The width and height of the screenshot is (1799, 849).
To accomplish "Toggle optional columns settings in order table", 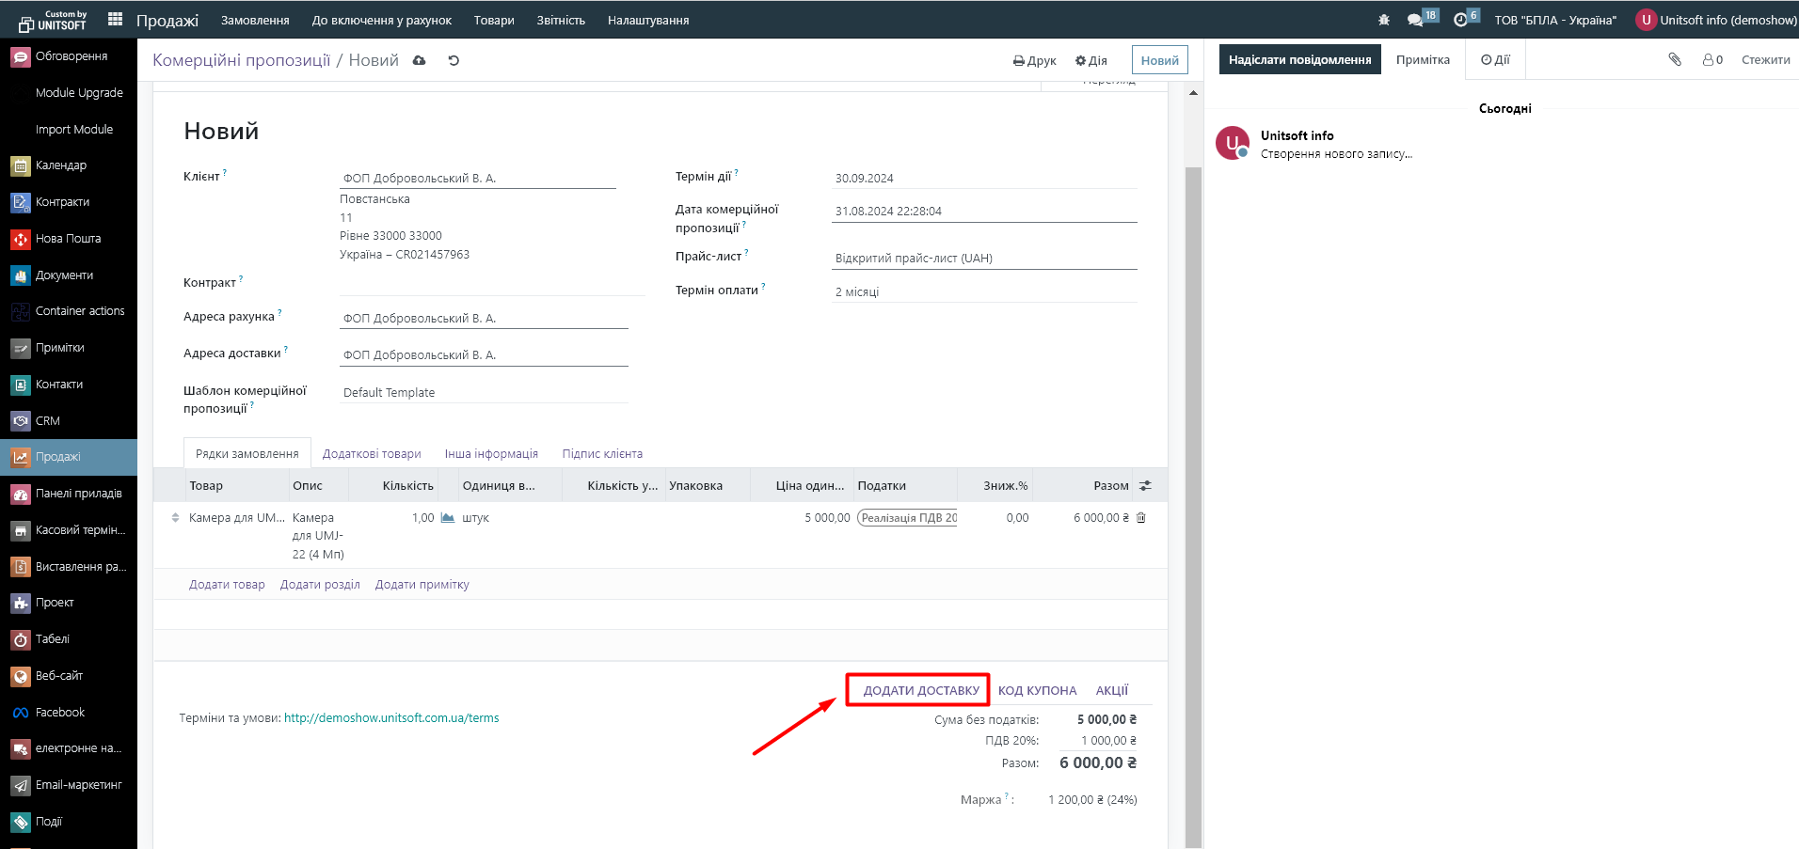I will click(1145, 486).
